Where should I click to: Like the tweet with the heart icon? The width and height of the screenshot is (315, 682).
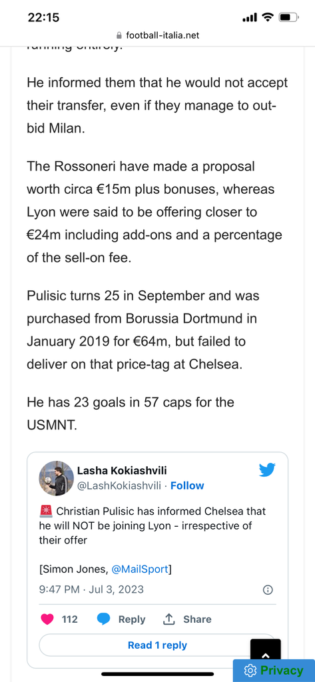47,619
